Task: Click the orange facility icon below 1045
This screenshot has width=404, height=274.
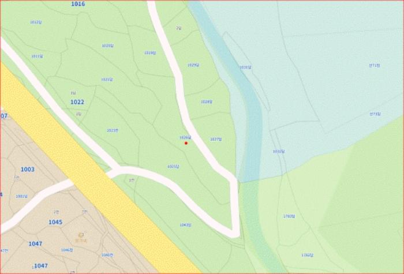Action: 80,235
